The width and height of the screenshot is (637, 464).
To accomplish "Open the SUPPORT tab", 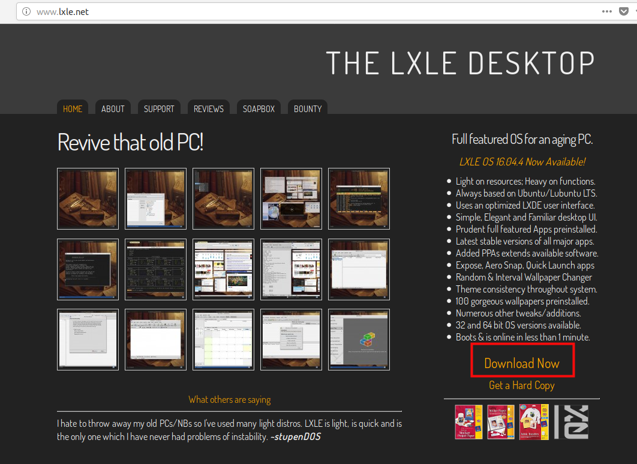I will coord(159,109).
